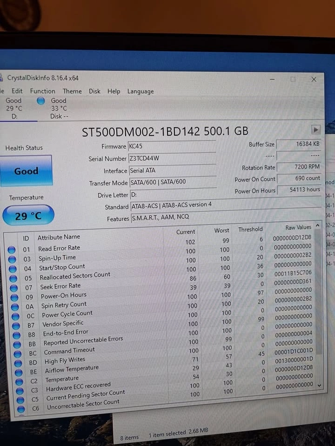Click the Good health status button
335x446 pixels.
coord(26,171)
